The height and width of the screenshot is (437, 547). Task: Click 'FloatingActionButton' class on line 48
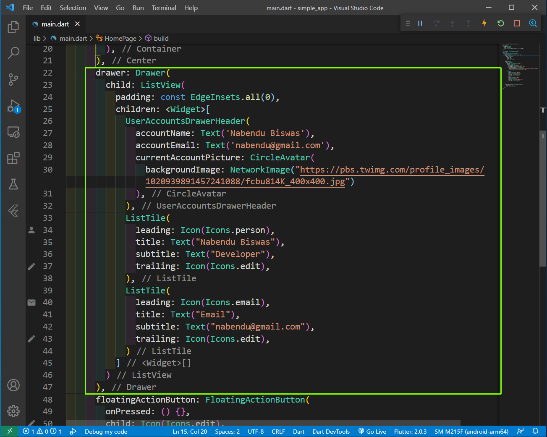click(255, 400)
